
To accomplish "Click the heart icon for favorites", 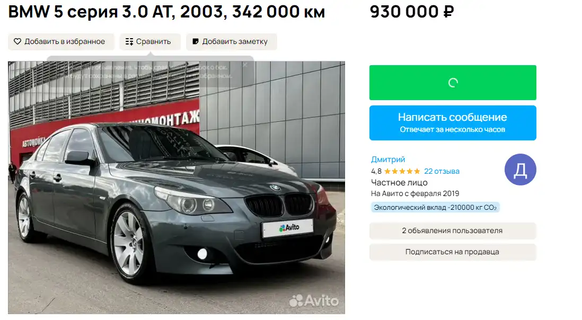I will pyautogui.click(x=17, y=41).
